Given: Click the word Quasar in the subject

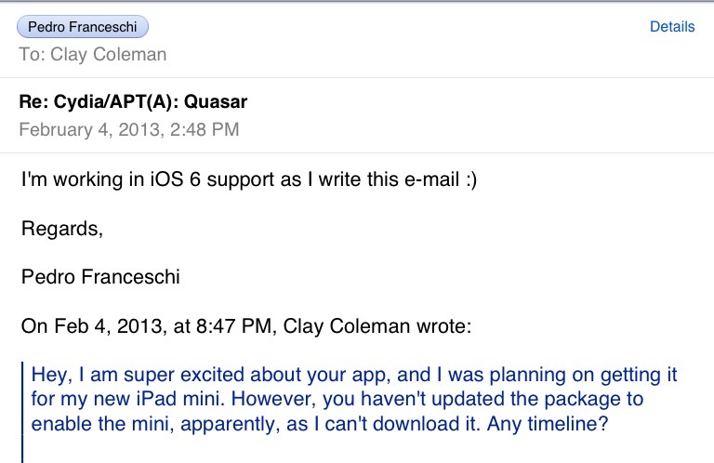Looking at the screenshot, I should 216,101.
